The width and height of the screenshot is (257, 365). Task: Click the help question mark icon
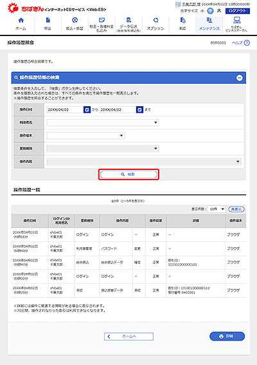(x=247, y=43)
